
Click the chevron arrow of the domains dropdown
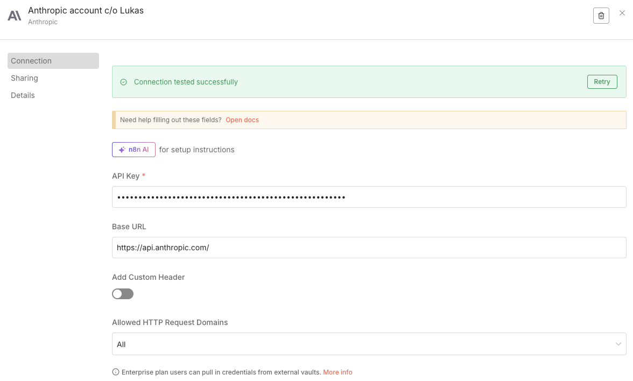[x=618, y=344]
